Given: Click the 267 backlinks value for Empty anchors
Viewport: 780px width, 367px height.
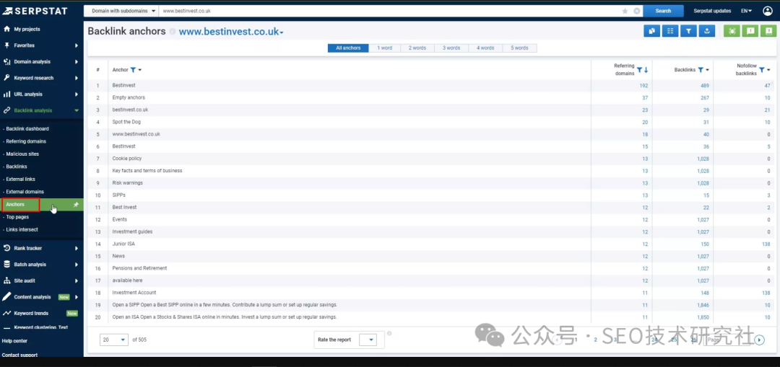Looking at the screenshot, I should [x=705, y=97].
